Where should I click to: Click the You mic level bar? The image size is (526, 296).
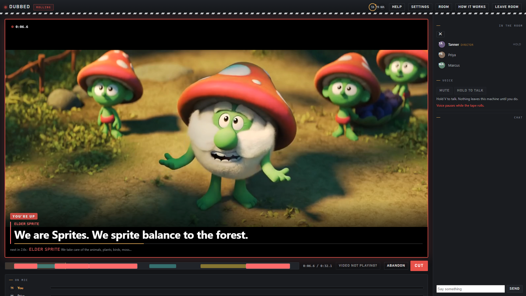pos(237,288)
